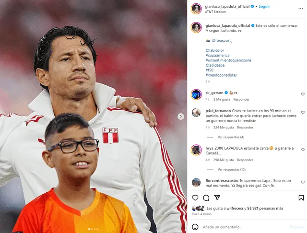The height and width of the screenshot is (233, 307).
Task: Open the three-dot more options menu
Action: point(301,9)
